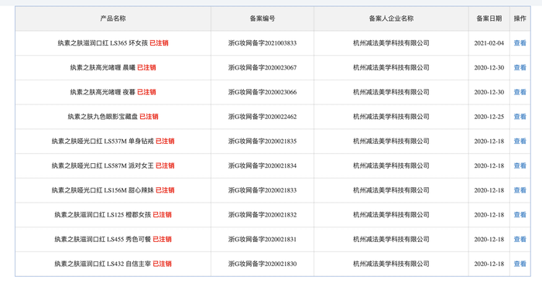View details of 高光啫喱 晨曦 record
542x283 pixels.
click(x=520, y=67)
